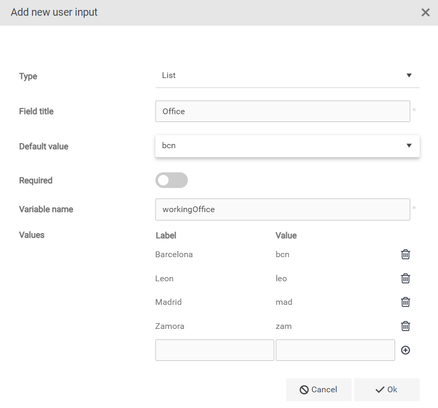Click the Leon label in values list
The height and width of the screenshot is (408, 438).
point(164,279)
